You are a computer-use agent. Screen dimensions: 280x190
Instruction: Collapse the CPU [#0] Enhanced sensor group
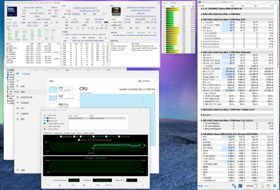click(x=200, y=52)
